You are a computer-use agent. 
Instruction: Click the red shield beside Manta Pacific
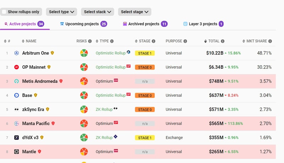[53, 123]
